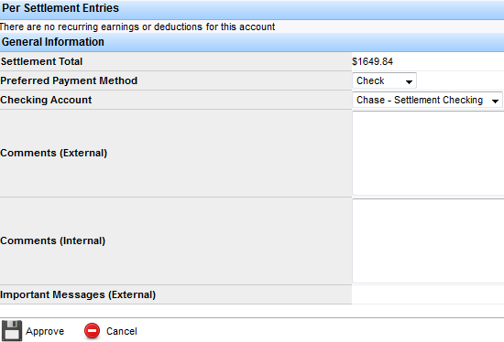Click the Comments (External) label
Screen dimensions: 504x342
54,153
